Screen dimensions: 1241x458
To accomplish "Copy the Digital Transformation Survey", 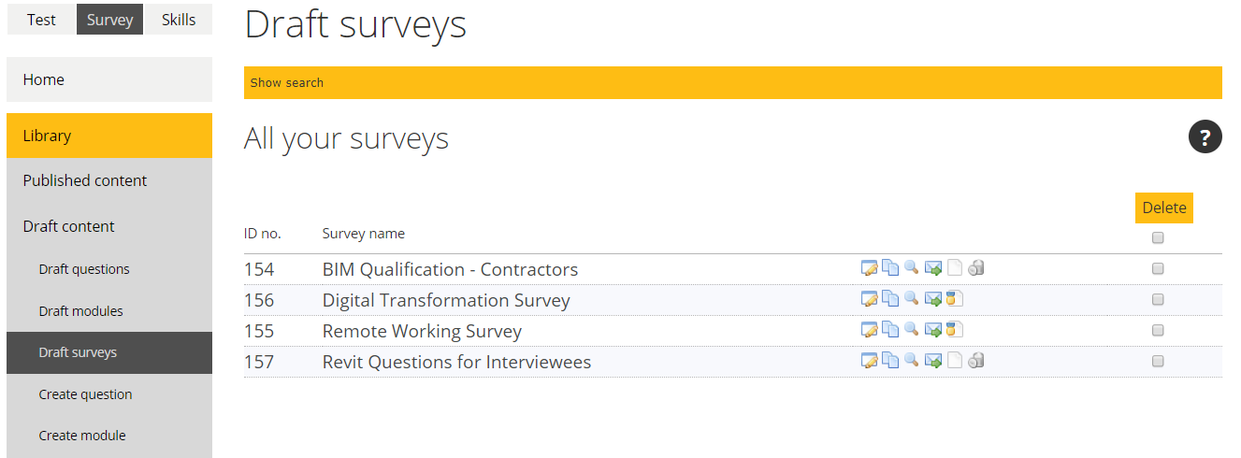I will [891, 300].
